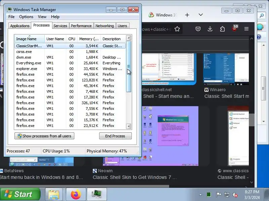The image size is (269, 201).
Task: Open Windows Explorer from the taskbar
Action: (x=54, y=195)
